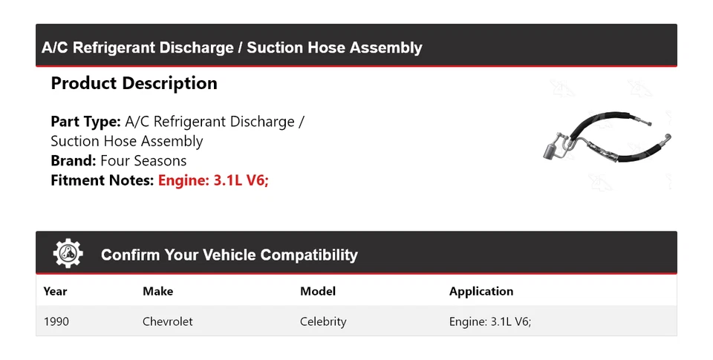Click the Chevrolet make cell
This screenshot has width=713, height=360.
point(167,321)
